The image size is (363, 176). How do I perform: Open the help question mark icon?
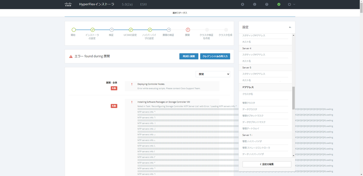click(267, 4)
